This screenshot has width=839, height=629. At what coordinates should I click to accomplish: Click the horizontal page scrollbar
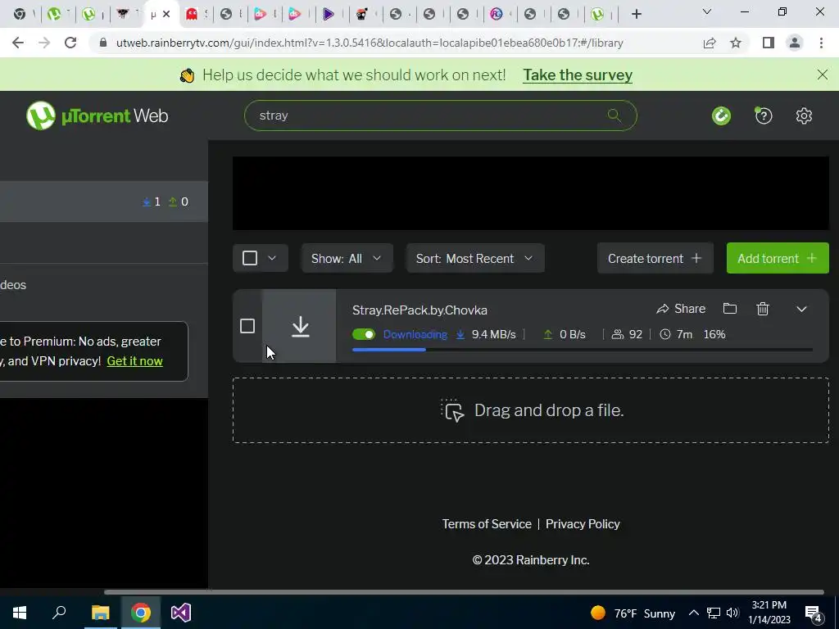coord(464,592)
